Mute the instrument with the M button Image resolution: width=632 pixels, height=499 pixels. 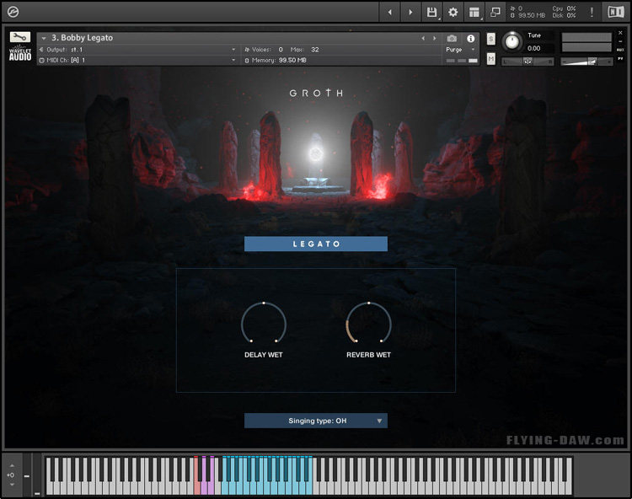coord(490,59)
